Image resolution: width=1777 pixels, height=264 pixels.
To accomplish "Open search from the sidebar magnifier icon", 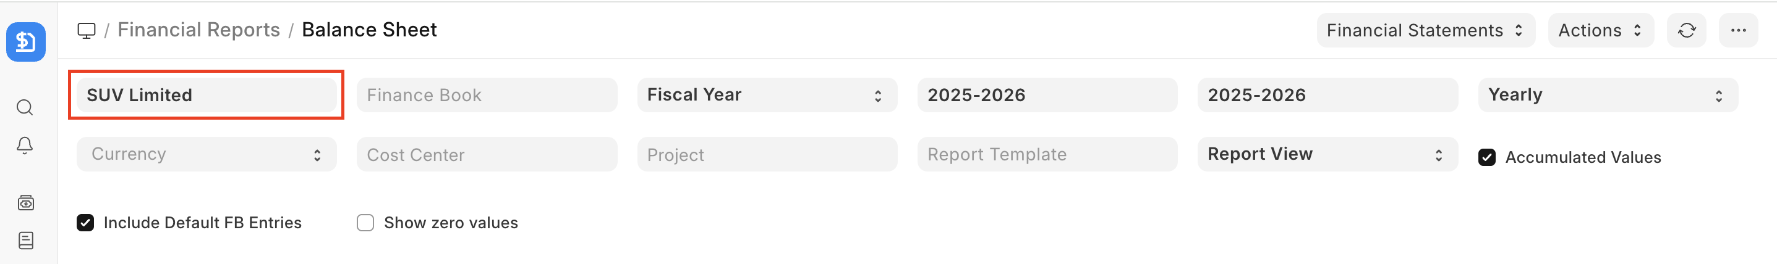I will (x=25, y=107).
